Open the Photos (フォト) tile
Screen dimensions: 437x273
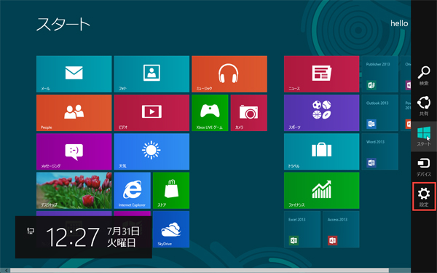coord(151,74)
